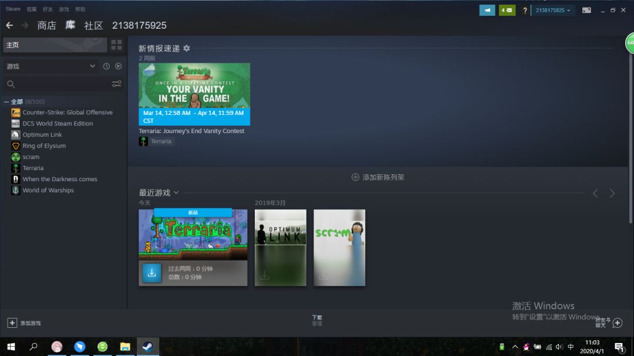Select scram in the game list
The width and height of the screenshot is (634, 356).
(x=31, y=157)
